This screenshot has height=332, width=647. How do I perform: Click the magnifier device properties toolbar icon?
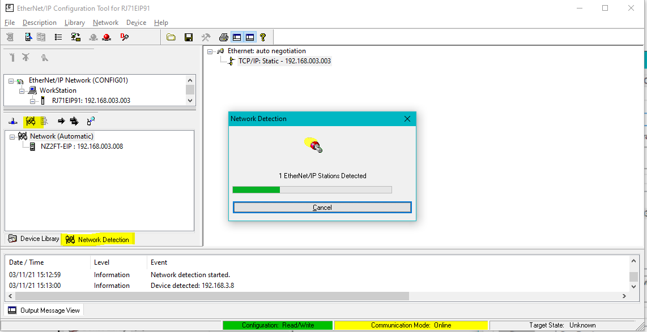click(28, 37)
